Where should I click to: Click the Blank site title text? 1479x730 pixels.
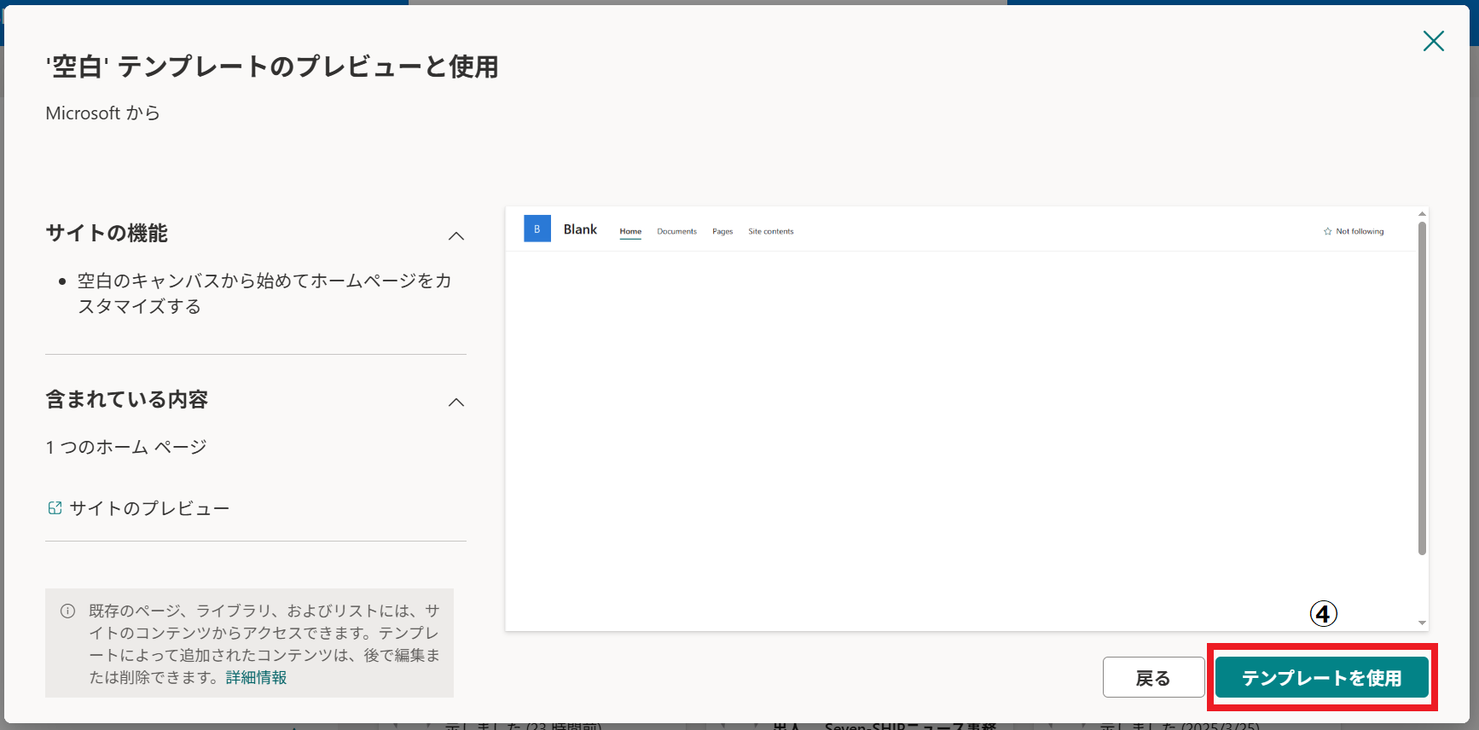pos(580,229)
